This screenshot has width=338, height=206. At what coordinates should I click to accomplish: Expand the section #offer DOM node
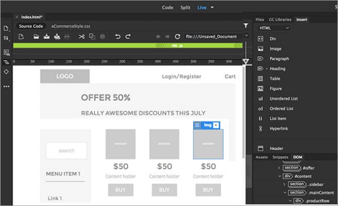pyautogui.click(x=279, y=168)
